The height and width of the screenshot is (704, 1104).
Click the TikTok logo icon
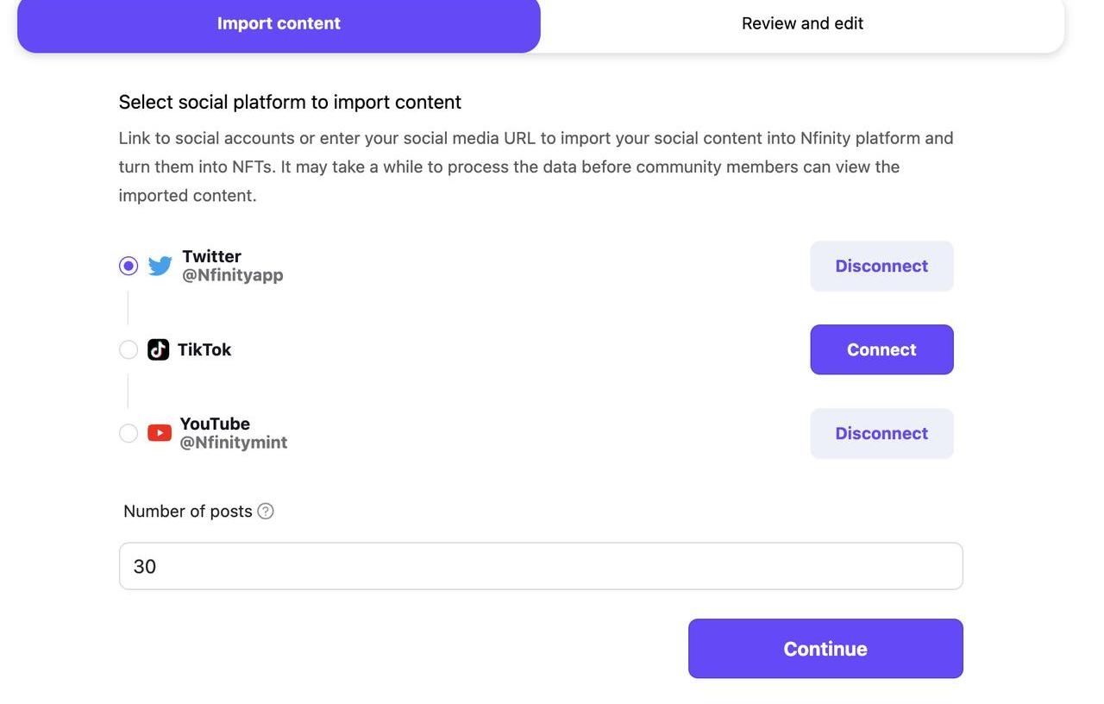click(158, 349)
